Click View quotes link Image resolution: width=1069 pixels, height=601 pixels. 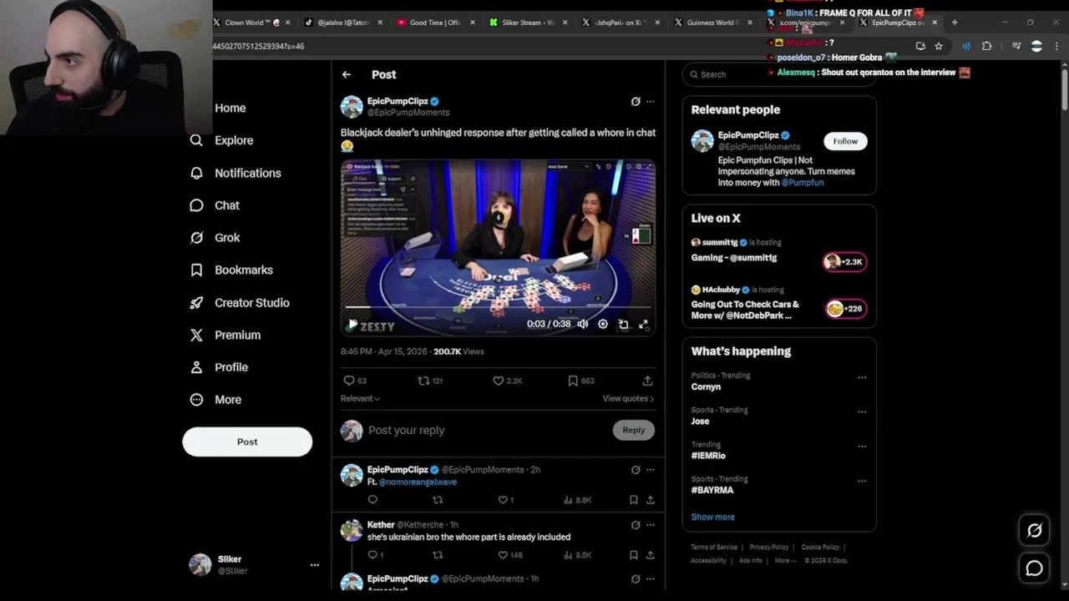[x=628, y=399]
